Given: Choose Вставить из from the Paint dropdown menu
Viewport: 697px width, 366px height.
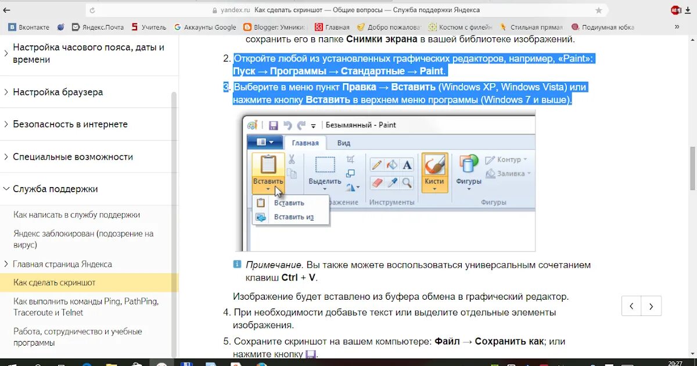Looking at the screenshot, I should tap(290, 217).
